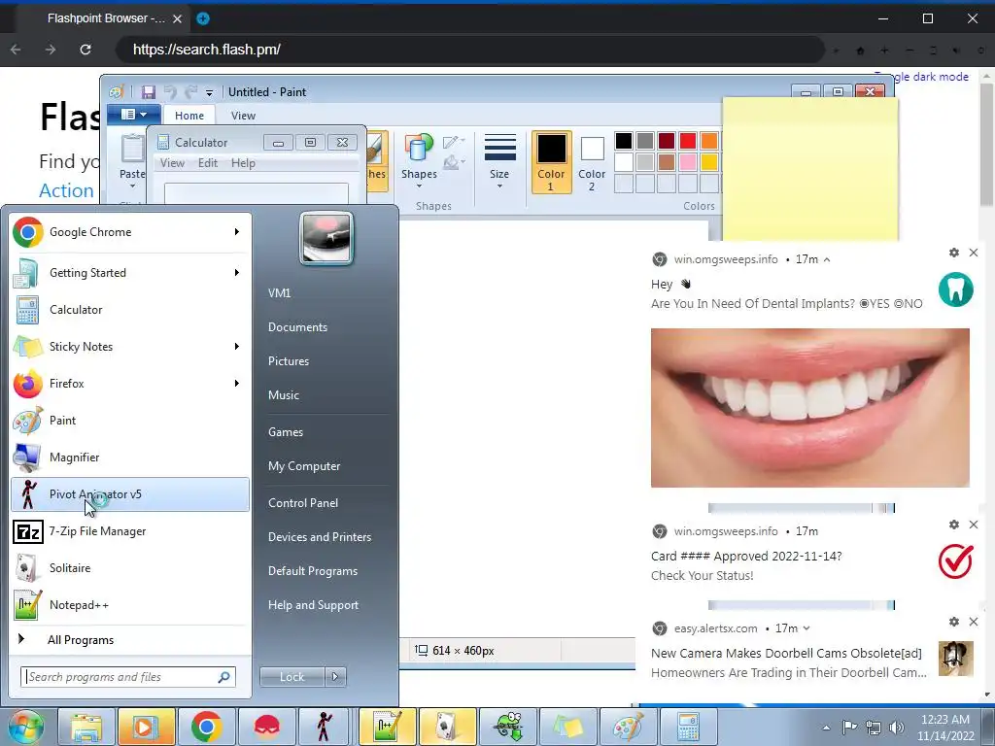Open Devices and Printers
Image resolution: width=995 pixels, height=746 pixels.
pyautogui.click(x=319, y=537)
